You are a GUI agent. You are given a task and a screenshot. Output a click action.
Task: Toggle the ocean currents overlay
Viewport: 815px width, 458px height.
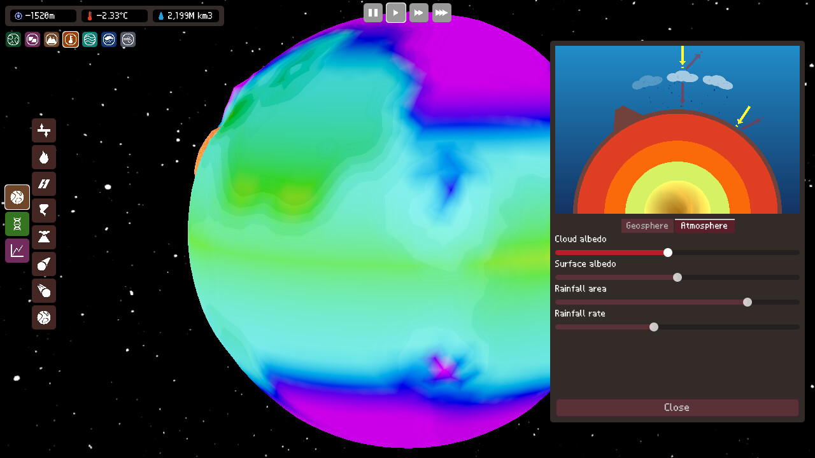tap(89, 39)
